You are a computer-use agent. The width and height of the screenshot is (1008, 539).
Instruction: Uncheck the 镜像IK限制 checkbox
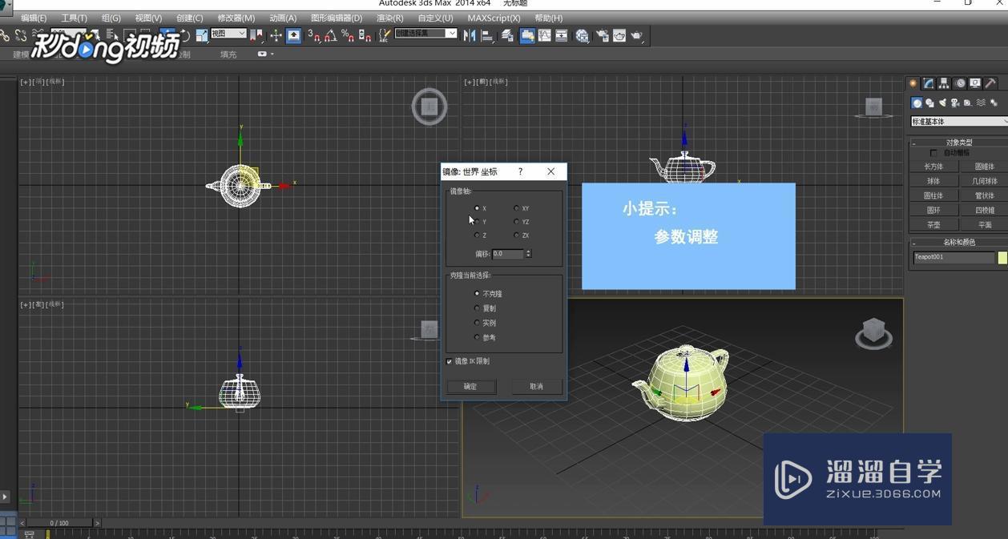[x=450, y=361]
